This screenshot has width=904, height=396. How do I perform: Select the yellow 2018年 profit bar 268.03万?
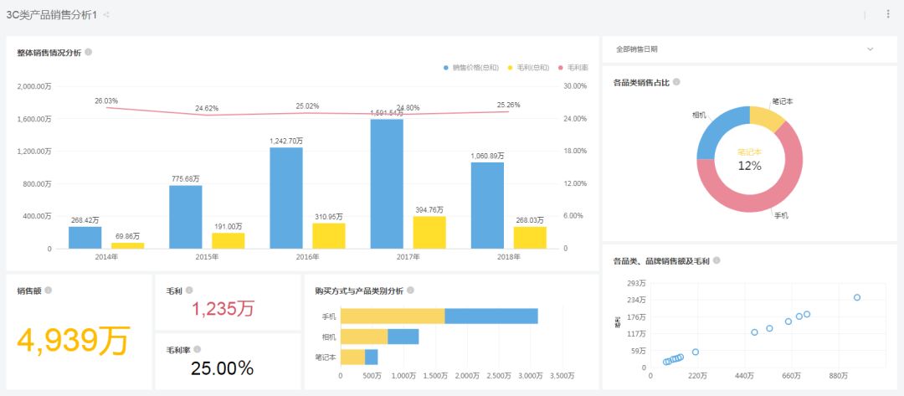click(530, 238)
